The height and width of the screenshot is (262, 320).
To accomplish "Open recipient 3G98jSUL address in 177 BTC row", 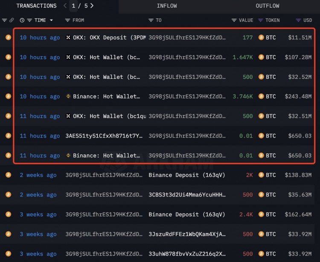I will pos(187,37).
